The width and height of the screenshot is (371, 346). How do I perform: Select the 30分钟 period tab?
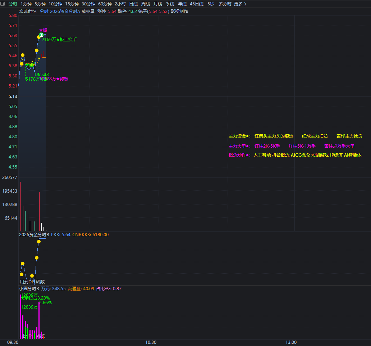coord(88,4)
